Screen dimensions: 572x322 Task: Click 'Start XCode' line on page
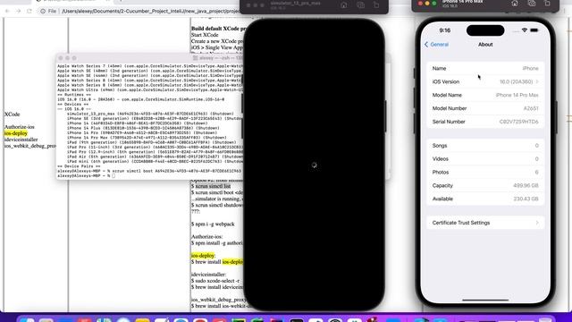pos(205,35)
